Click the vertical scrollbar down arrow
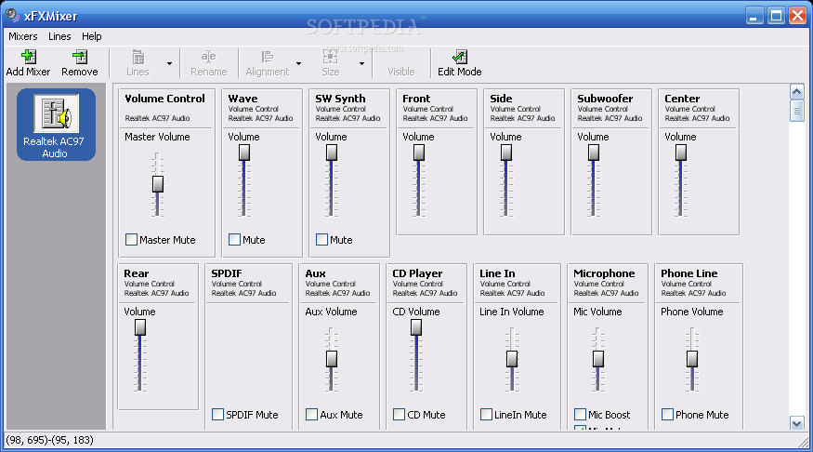This screenshot has width=813, height=452. pos(797,423)
